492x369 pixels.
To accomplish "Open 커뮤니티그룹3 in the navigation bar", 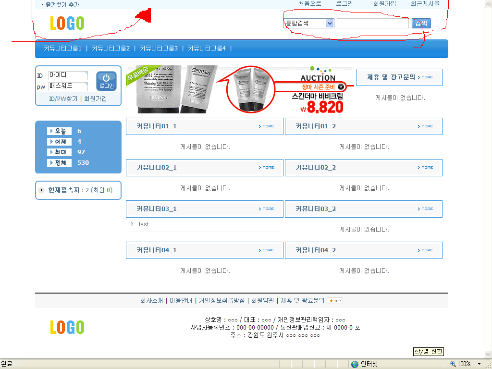I will tap(159, 48).
